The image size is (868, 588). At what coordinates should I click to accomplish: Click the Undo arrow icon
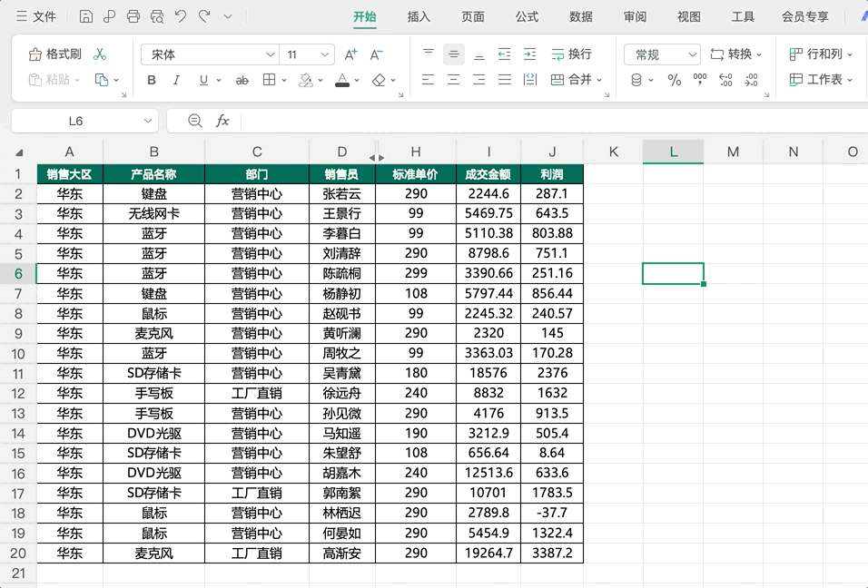click(x=181, y=16)
